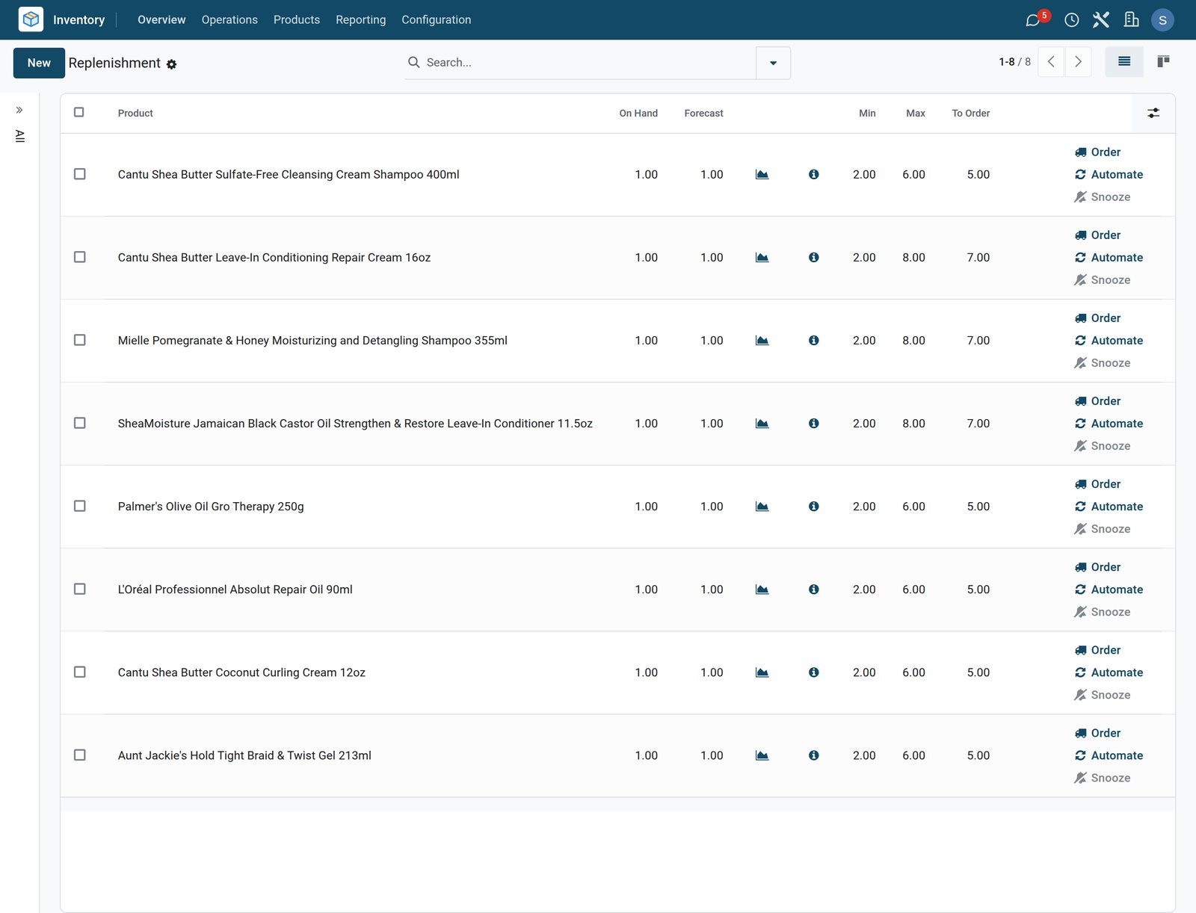Open the user avatar menu
This screenshot has width=1196, height=913.
(1162, 20)
